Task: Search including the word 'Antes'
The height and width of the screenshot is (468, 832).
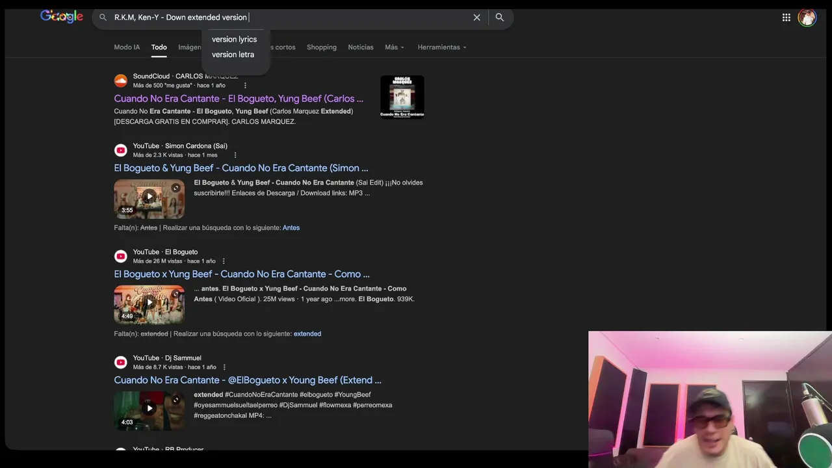Action: point(291,227)
